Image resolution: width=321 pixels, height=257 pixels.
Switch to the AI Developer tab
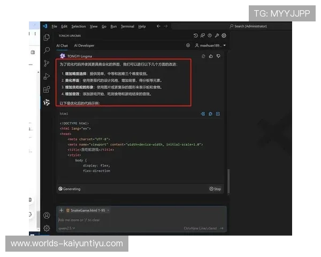[84, 46]
